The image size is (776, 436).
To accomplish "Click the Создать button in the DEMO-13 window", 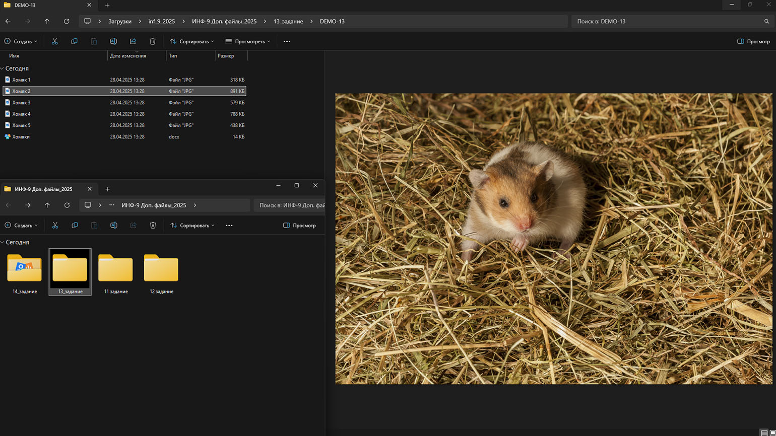I will (21, 41).
